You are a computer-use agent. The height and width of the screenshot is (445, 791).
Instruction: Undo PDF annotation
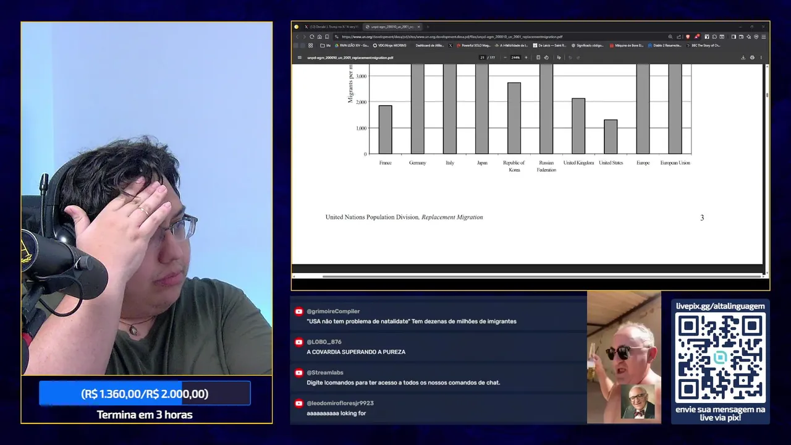click(570, 57)
